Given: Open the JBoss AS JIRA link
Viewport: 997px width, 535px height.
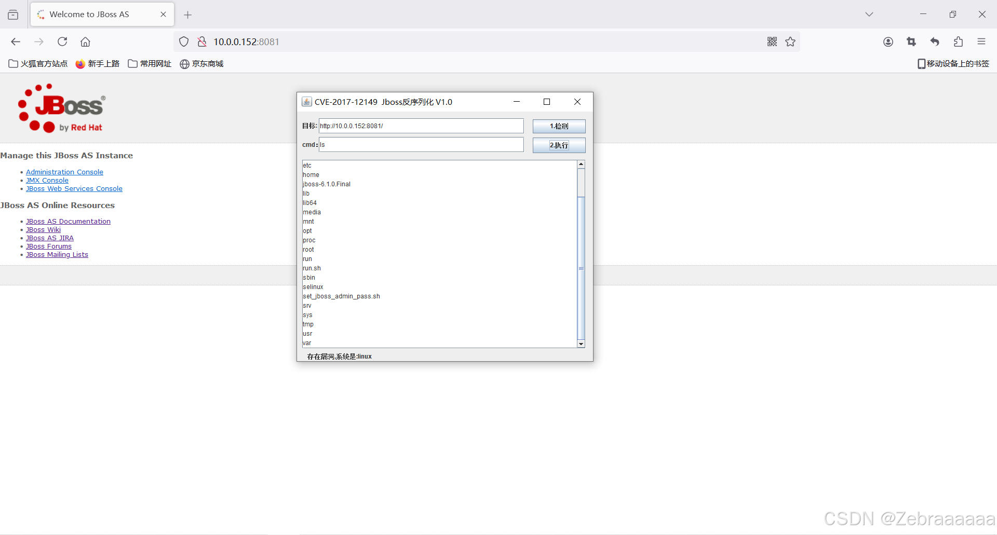Looking at the screenshot, I should click(50, 238).
